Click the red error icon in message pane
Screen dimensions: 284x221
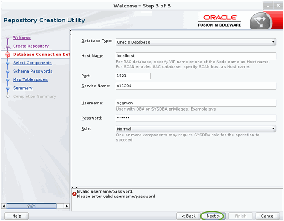click(74, 194)
